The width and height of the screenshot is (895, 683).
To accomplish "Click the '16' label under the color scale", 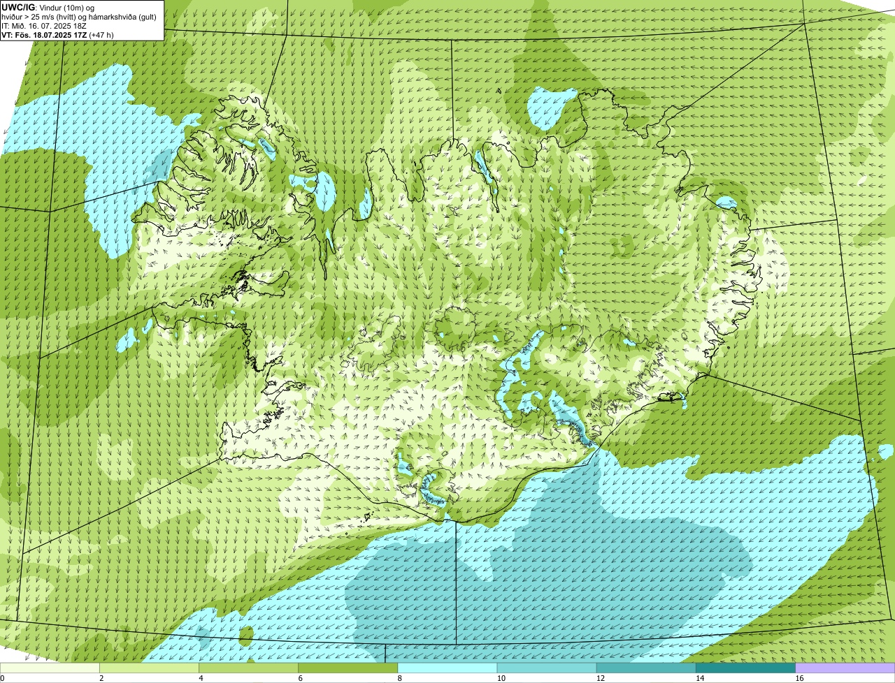I will point(799,678).
